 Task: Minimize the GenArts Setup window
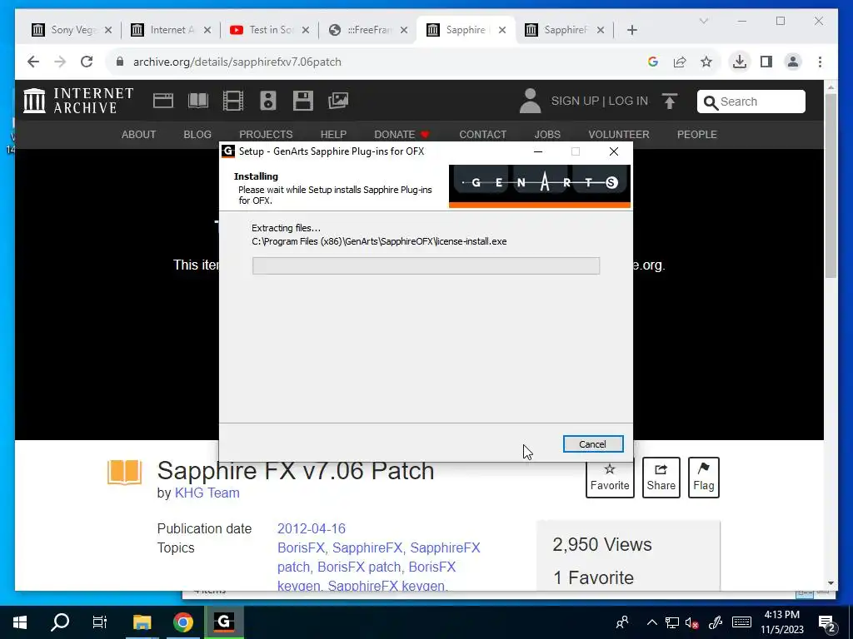click(x=538, y=151)
